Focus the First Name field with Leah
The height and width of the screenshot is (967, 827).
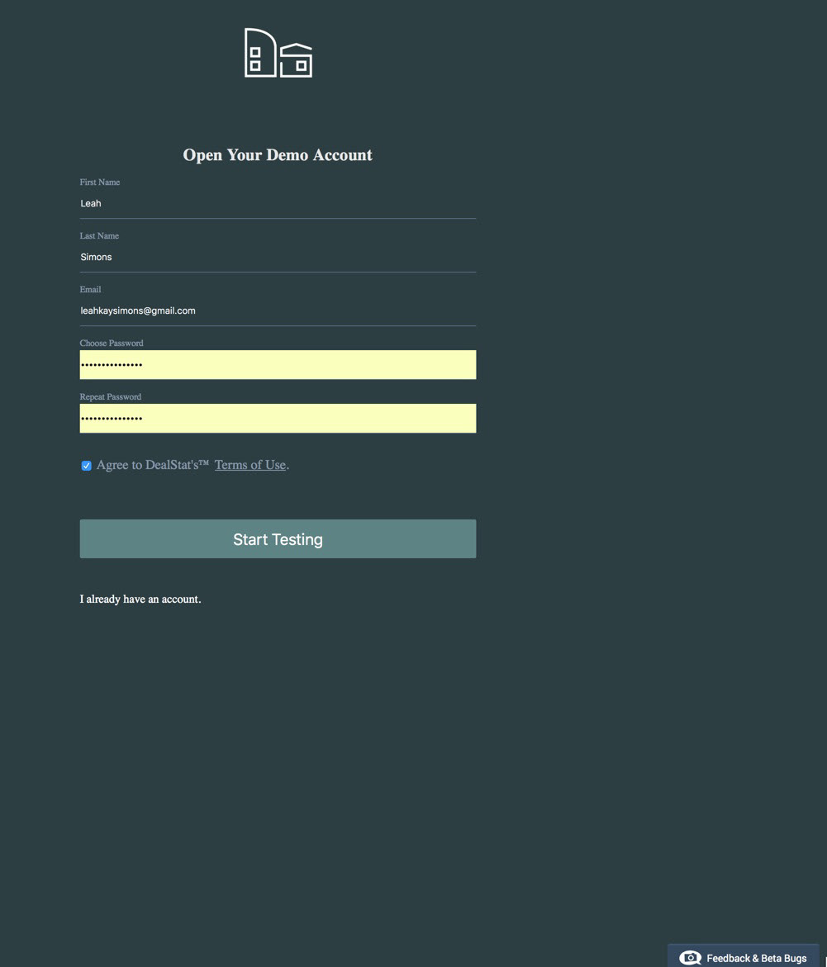coord(278,203)
